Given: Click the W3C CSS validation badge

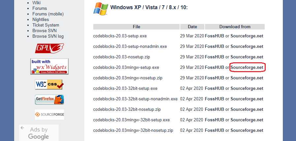Looking at the screenshot, I should tap(49, 84).
